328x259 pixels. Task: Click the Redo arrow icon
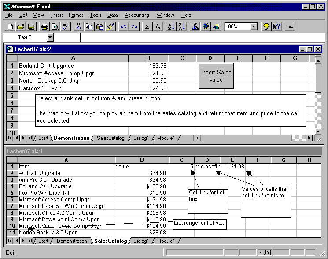click(134, 26)
